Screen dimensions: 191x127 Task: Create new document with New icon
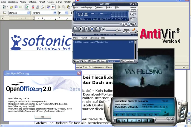(x=4, y=7)
